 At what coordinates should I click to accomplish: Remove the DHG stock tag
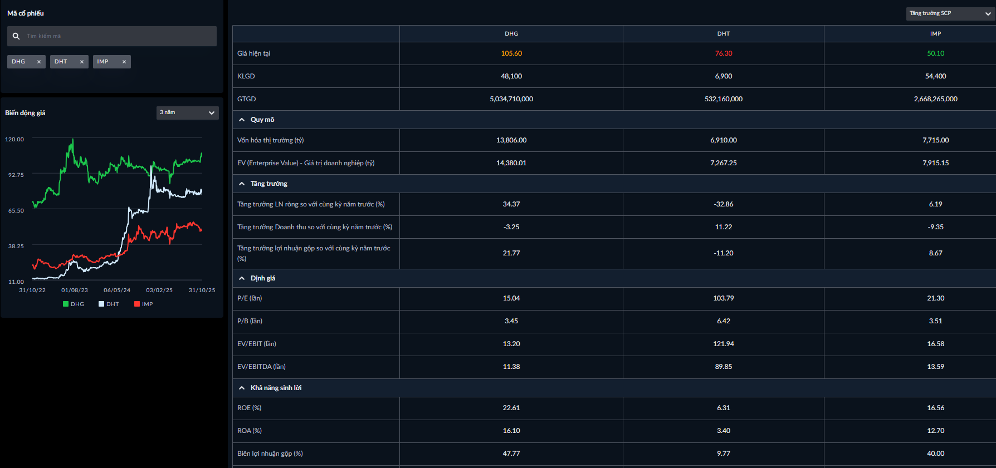[39, 62]
